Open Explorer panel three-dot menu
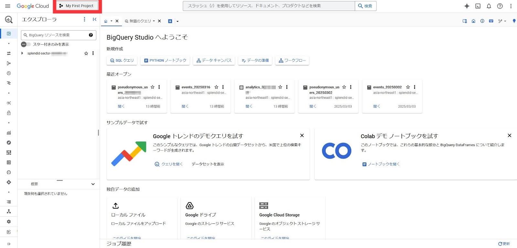517x248 pixels. pos(85,19)
